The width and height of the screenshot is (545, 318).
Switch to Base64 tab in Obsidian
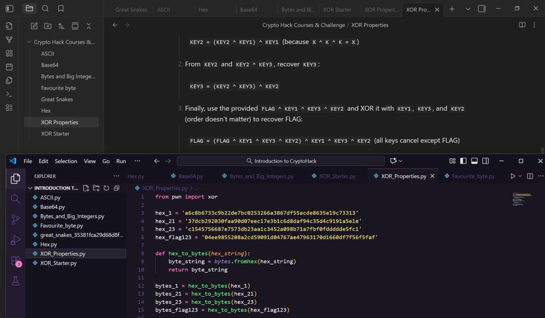click(249, 10)
